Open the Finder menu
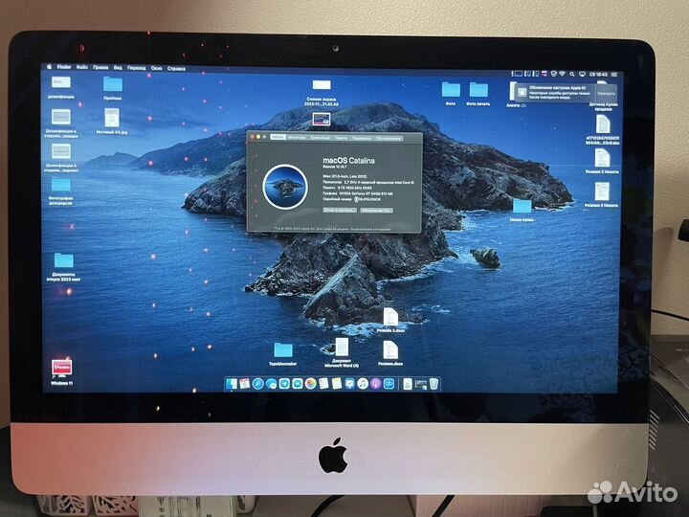The image size is (689, 517). coord(64,67)
